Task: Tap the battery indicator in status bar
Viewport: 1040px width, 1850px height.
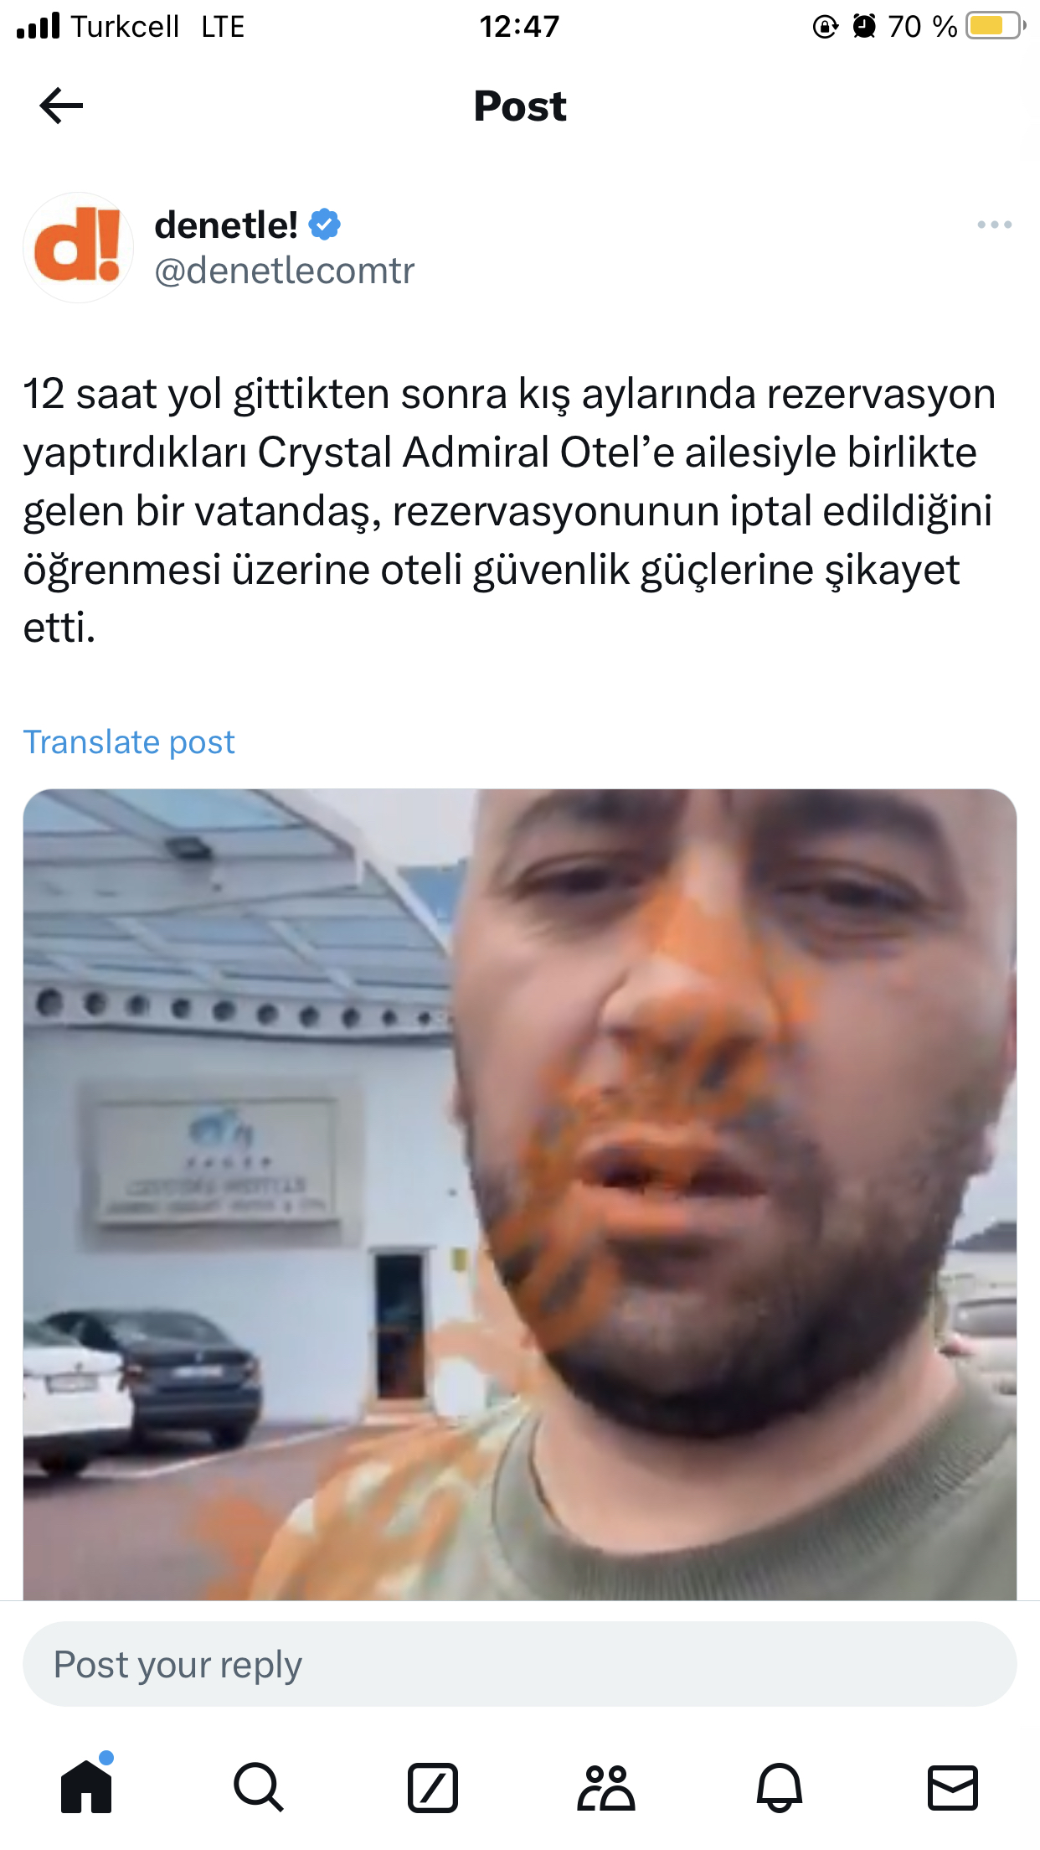Action: click(x=996, y=26)
